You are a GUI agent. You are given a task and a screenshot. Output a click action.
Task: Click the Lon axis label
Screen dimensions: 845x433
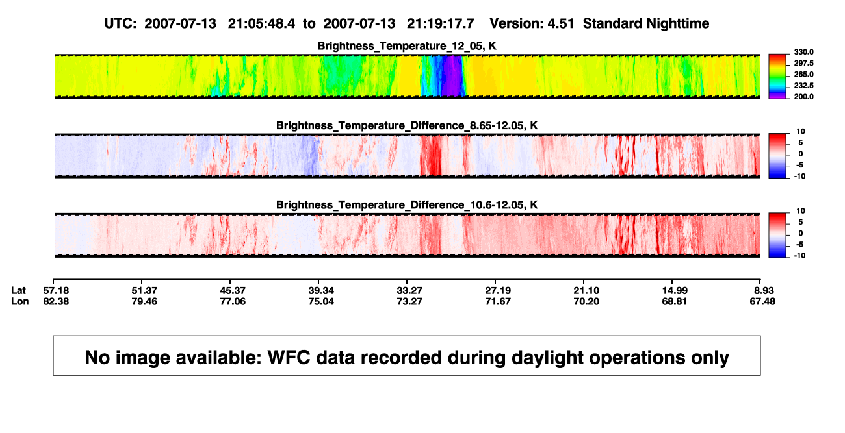point(19,301)
